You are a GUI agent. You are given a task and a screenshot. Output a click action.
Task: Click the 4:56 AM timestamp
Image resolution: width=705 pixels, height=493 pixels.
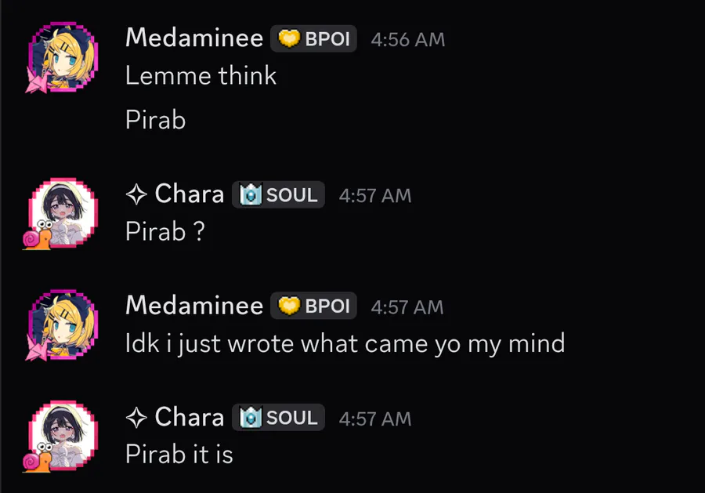407,39
